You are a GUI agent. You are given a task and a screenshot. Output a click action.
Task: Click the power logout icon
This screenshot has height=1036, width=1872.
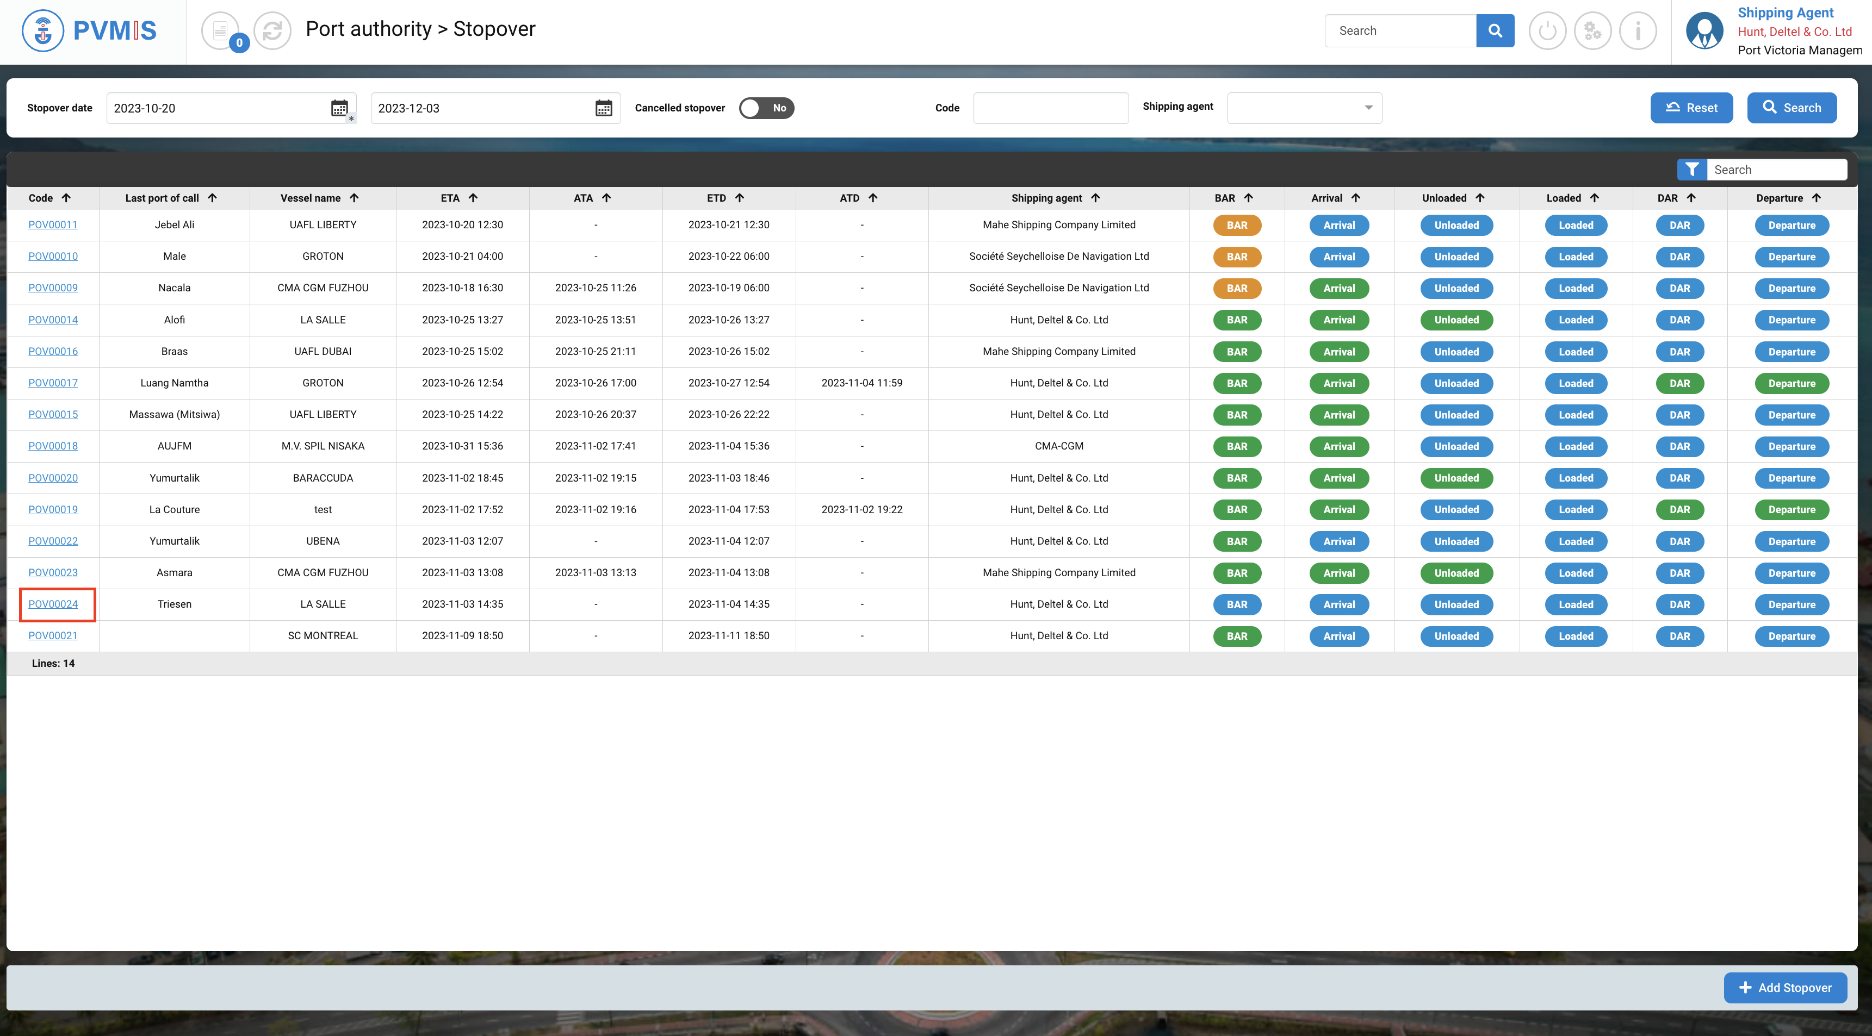1547,30
